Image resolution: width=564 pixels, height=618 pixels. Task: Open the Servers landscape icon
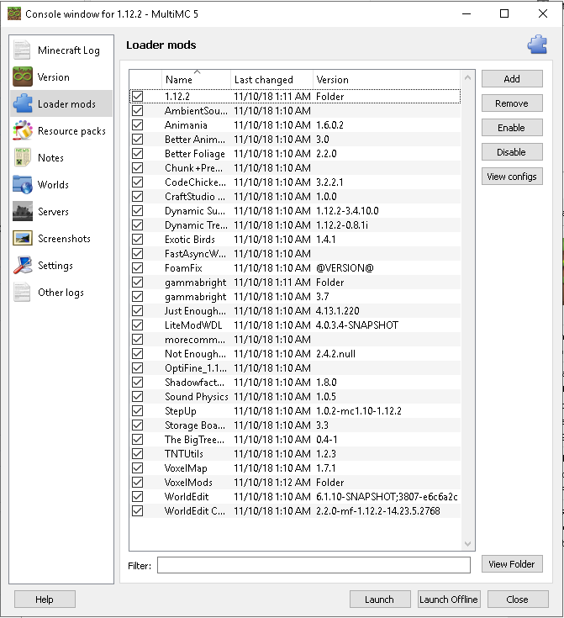(x=23, y=211)
